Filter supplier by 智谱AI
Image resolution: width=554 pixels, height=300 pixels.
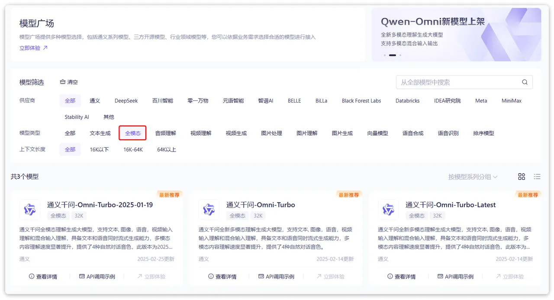[x=266, y=100]
